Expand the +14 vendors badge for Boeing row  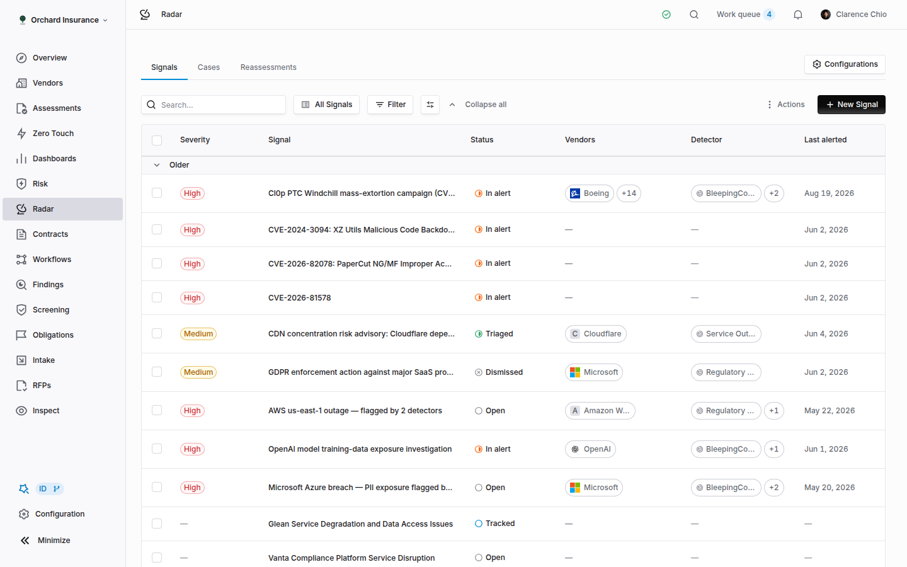coord(629,193)
